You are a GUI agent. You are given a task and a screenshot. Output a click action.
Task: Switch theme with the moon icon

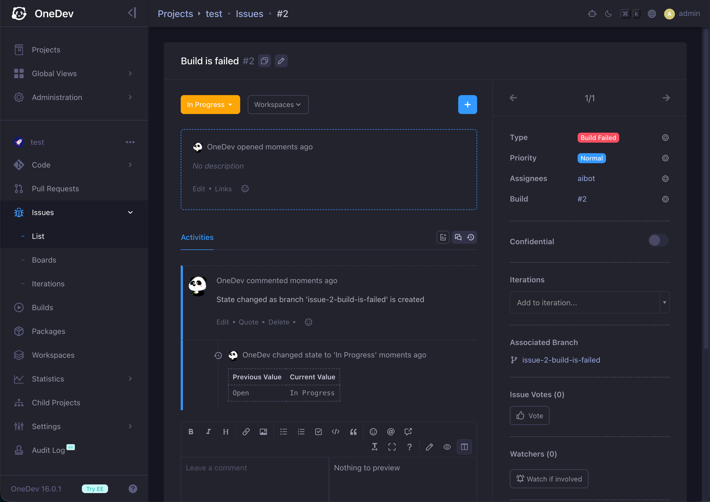click(608, 14)
